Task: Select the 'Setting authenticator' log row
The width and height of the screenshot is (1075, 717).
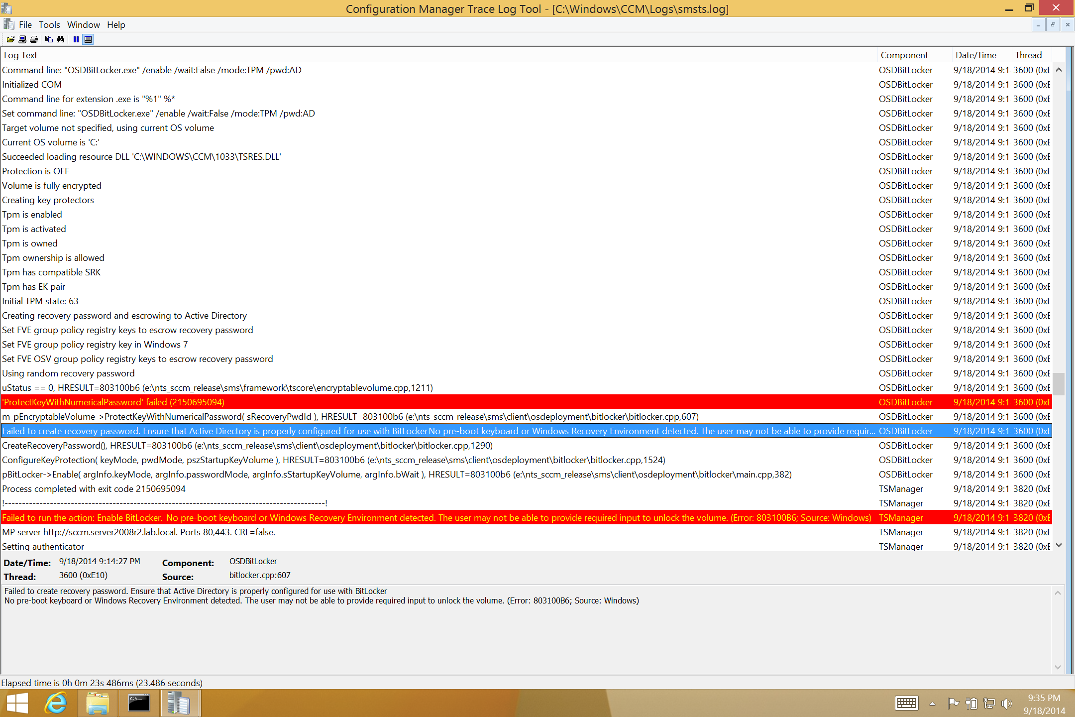Action: pyautogui.click(x=526, y=546)
